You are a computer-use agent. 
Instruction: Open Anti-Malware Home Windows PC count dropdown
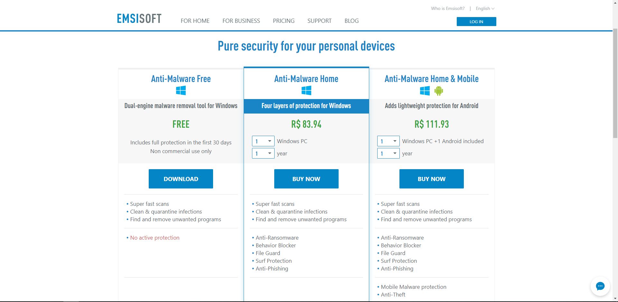(263, 141)
